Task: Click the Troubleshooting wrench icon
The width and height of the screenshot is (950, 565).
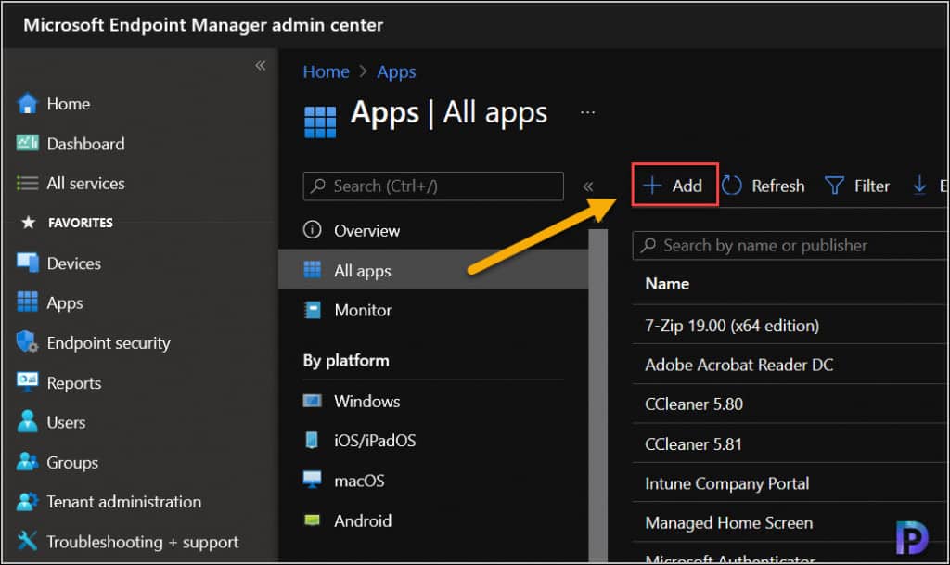Action: [x=27, y=541]
